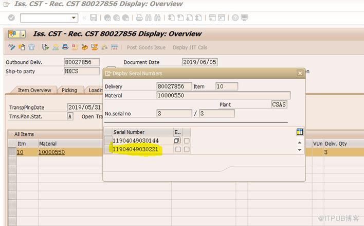Open the material 10000550 link in item row

[x=51, y=152]
